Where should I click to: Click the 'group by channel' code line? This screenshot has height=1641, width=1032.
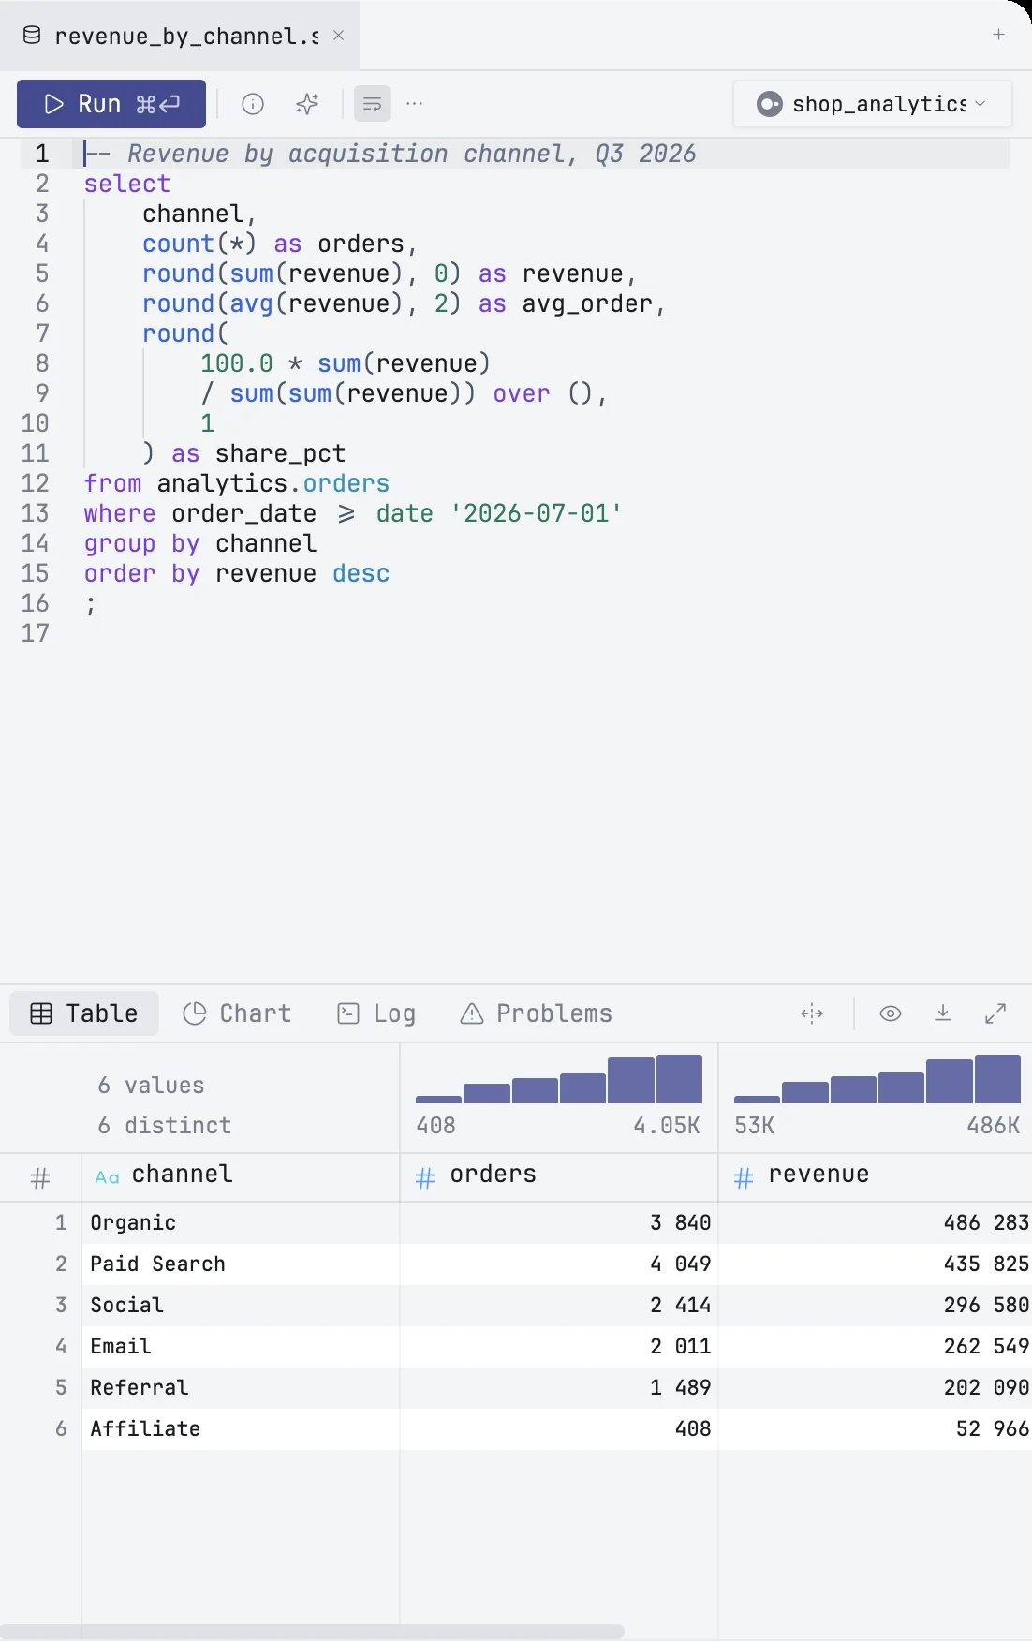pyautogui.click(x=200, y=543)
